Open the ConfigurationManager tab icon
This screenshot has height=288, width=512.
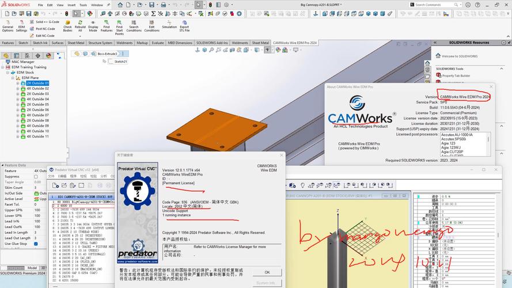[x=27, y=55]
